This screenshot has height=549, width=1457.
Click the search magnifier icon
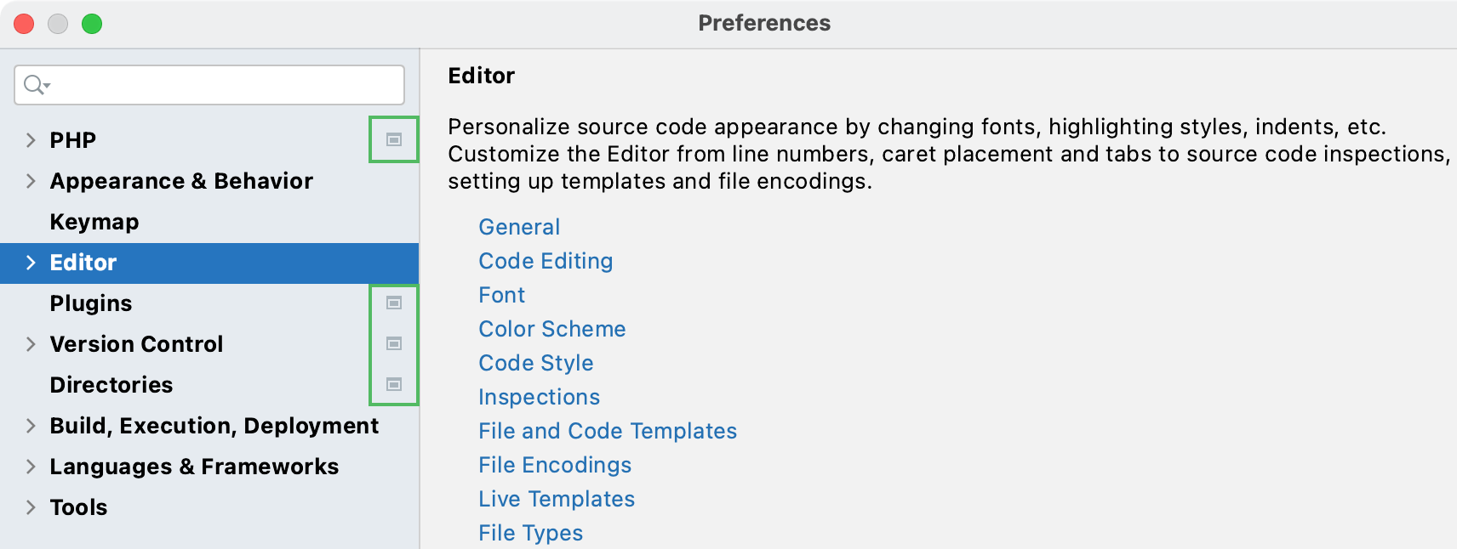[x=35, y=85]
